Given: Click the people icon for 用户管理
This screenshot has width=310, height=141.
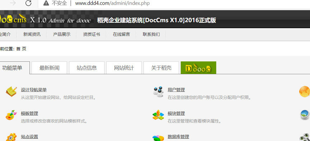Looking at the screenshot, I should (158, 92).
